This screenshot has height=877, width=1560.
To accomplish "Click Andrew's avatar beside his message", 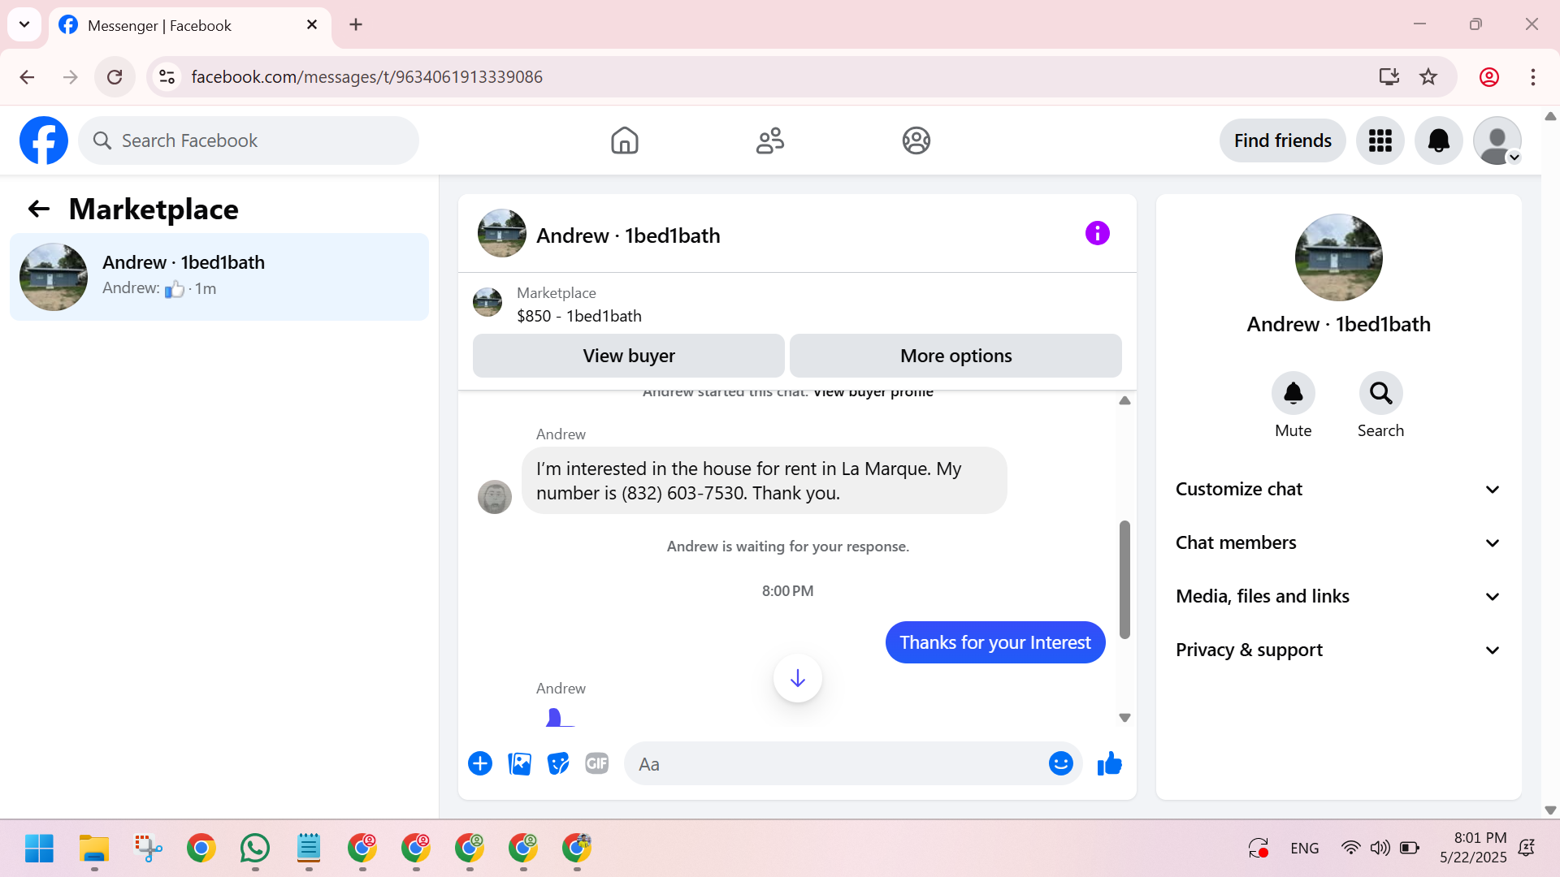I will click(494, 497).
